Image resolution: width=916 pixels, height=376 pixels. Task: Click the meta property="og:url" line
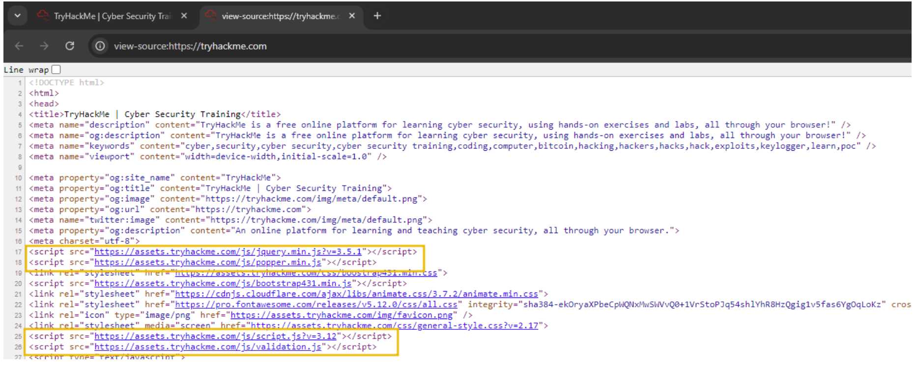tap(170, 210)
